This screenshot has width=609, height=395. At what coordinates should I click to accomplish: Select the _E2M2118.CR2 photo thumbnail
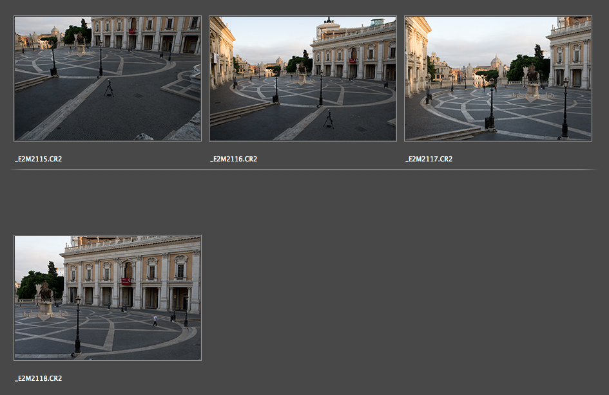pyautogui.click(x=107, y=297)
